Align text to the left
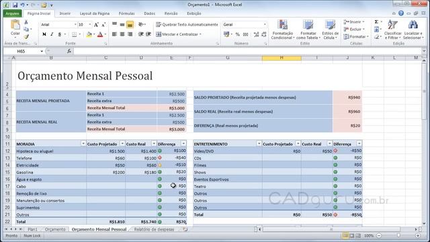430x242 pixels. (114, 34)
